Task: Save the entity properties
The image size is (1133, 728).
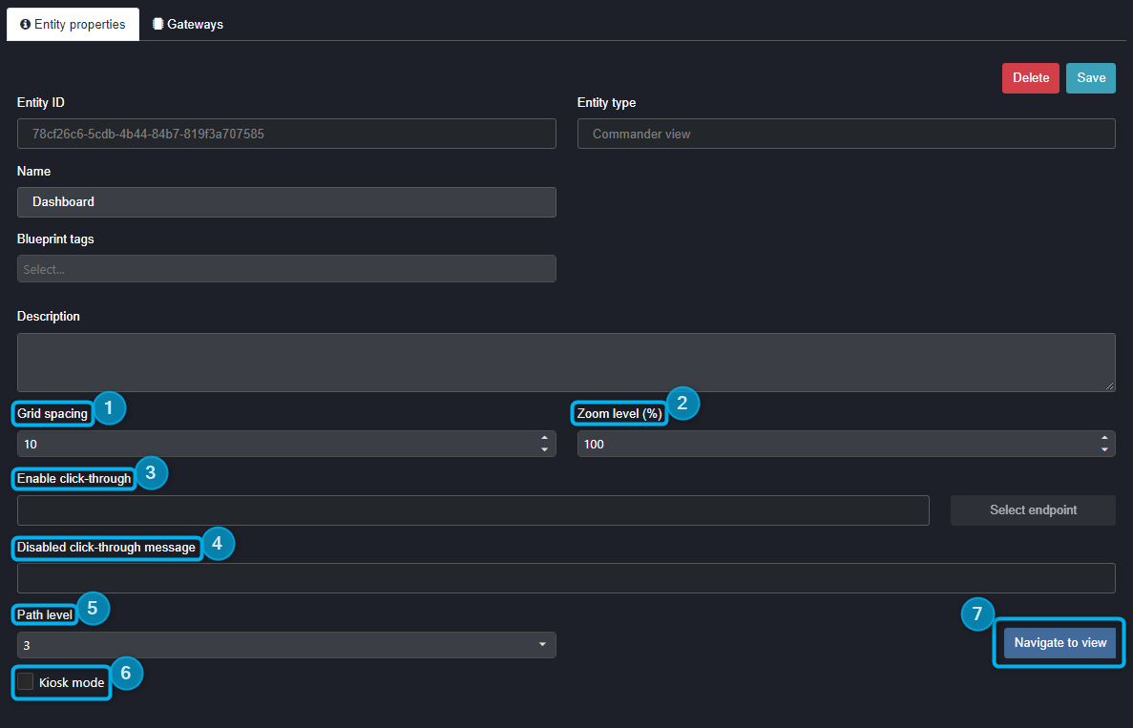Action: [x=1090, y=77]
